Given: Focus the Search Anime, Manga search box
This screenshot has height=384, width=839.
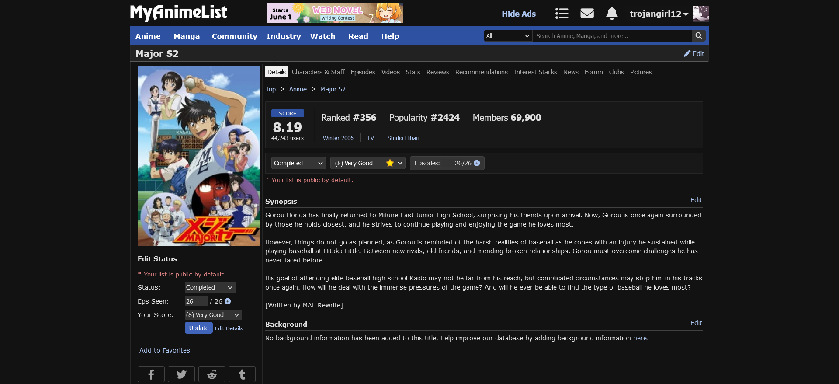Looking at the screenshot, I should pyautogui.click(x=612, y=36).
